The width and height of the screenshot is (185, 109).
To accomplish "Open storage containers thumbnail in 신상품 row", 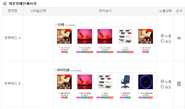I will point(125,36).
